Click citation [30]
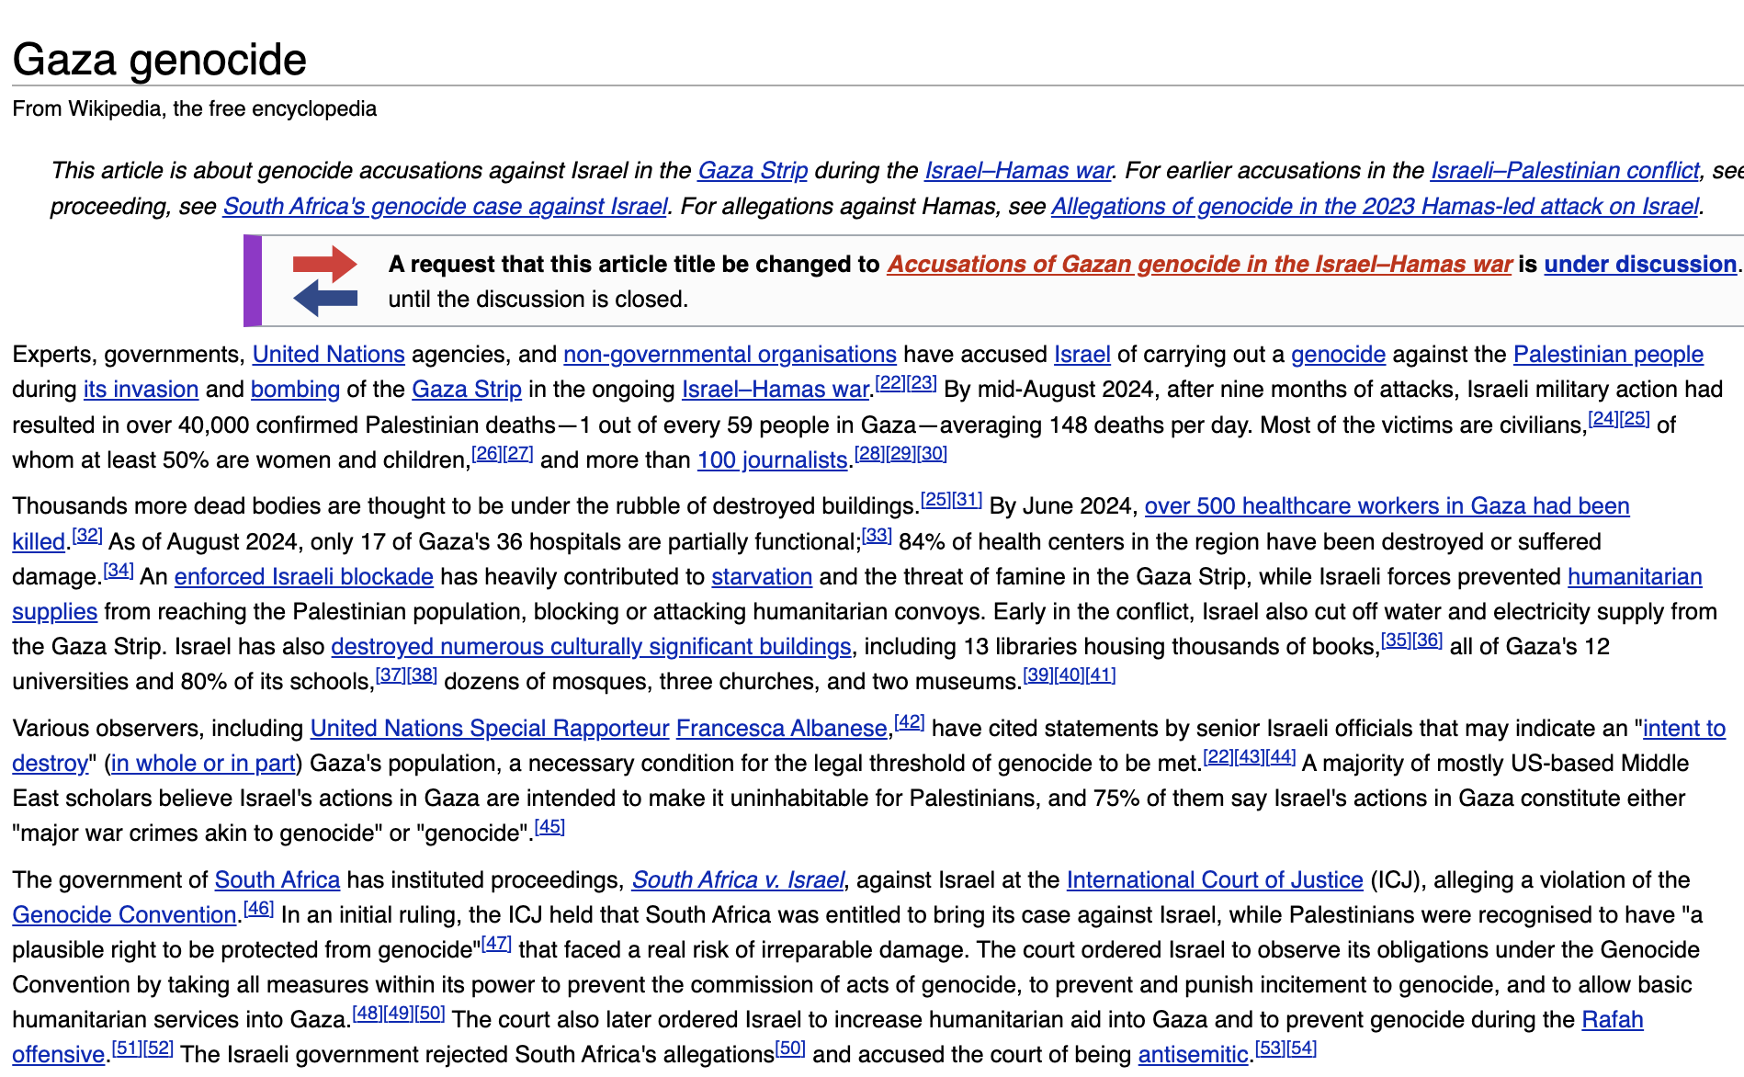The image size is (1744, 1077). [932, 454]
